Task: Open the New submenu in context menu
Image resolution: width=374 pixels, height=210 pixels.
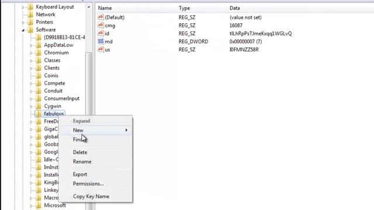Action: (x=95, y=130)
